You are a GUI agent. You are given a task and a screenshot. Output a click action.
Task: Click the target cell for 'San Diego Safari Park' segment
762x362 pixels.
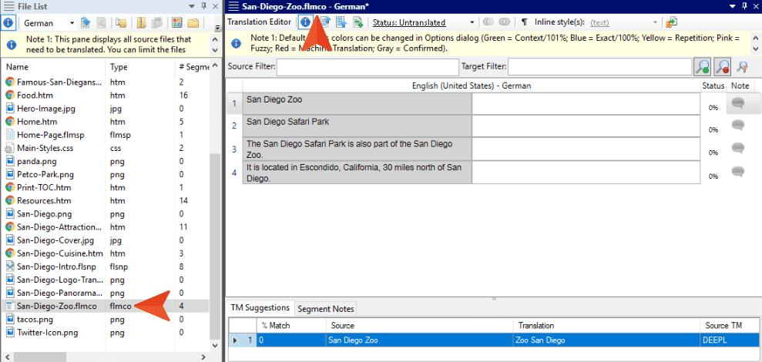click(586, 126)
